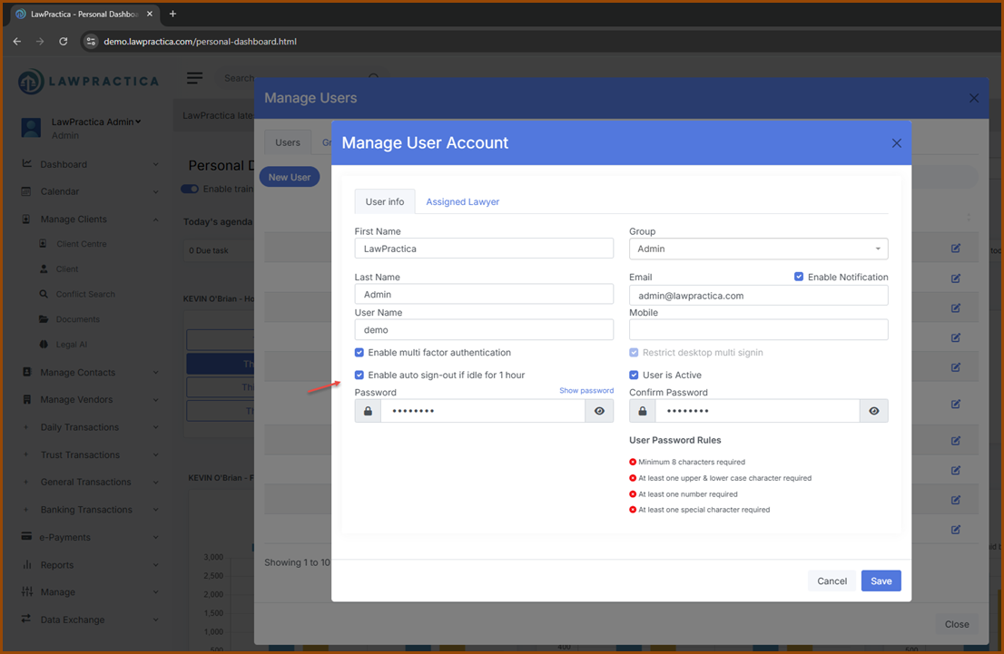Click the Reports chart icon

tap(27, 564)
